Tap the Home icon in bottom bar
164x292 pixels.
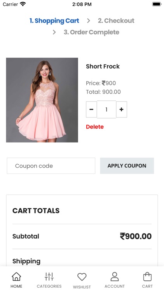coord(16,276)
